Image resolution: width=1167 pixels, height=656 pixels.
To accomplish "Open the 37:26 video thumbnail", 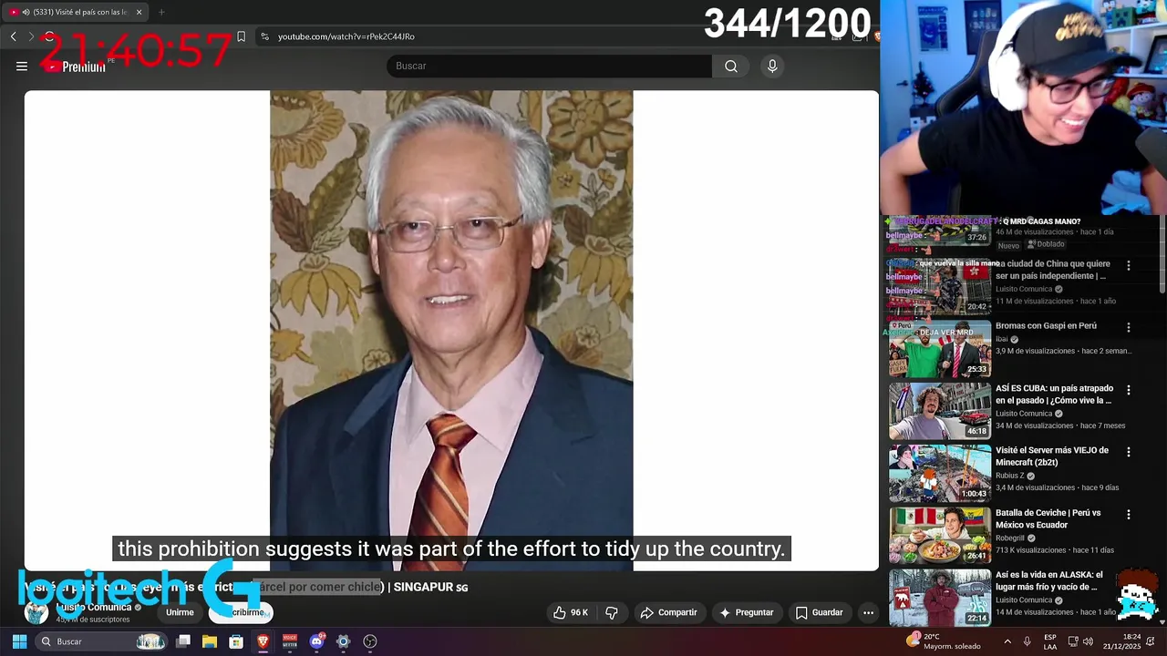I will [940, 231].
